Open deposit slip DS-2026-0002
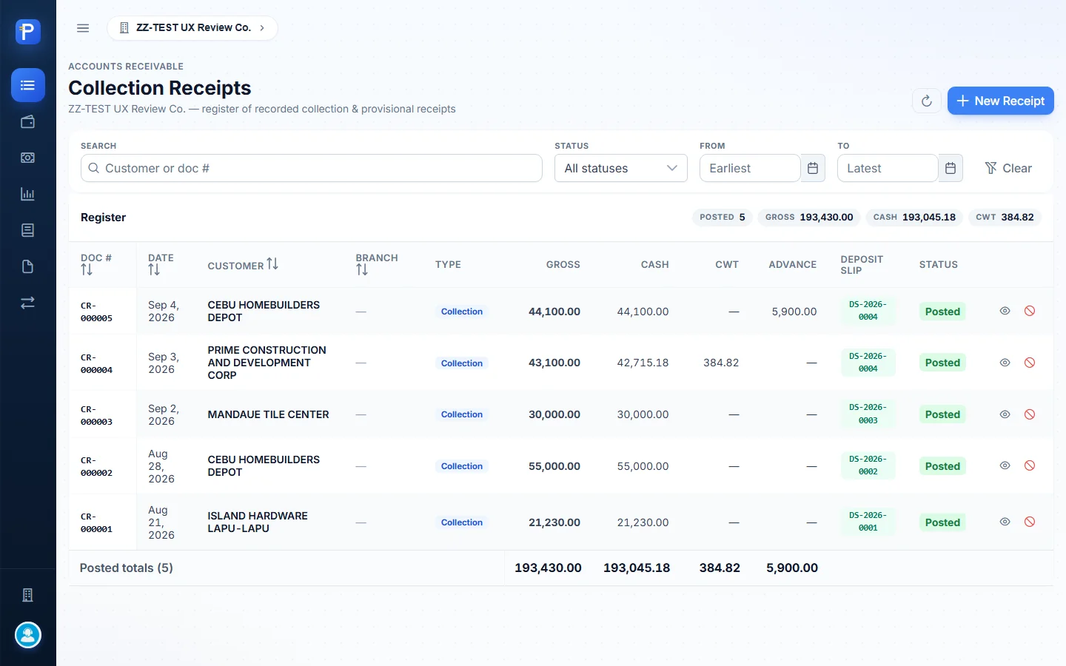 coord(868,465)
